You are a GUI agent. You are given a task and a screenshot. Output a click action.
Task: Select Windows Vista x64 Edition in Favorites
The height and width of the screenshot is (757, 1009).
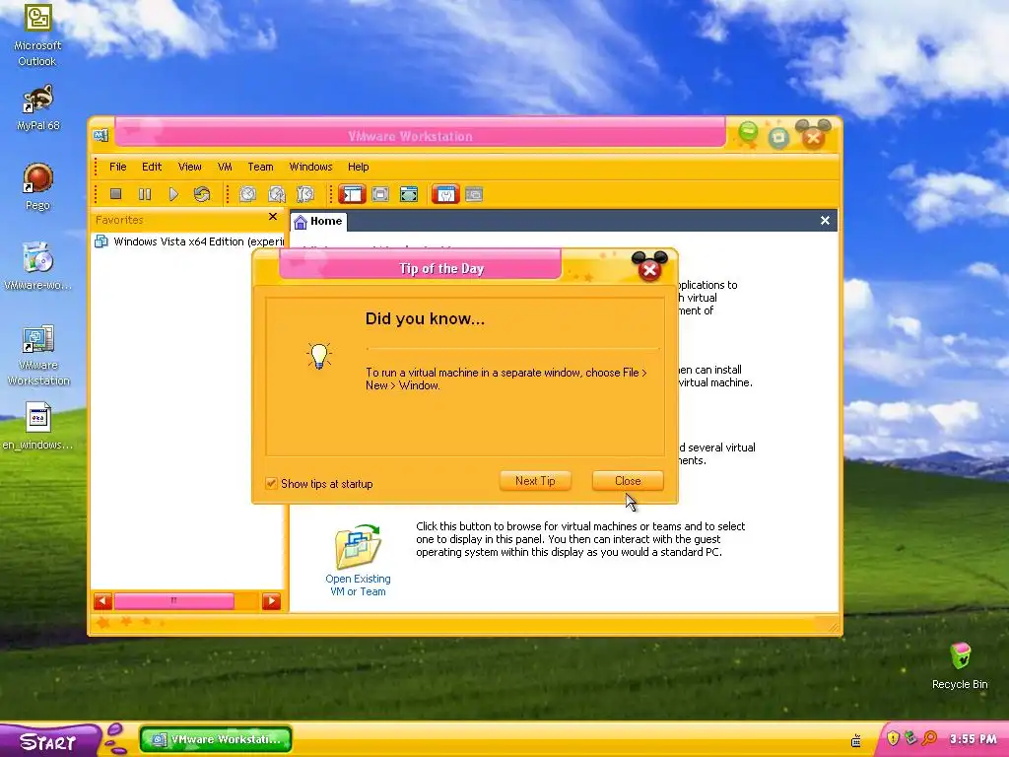coord(190,241)
